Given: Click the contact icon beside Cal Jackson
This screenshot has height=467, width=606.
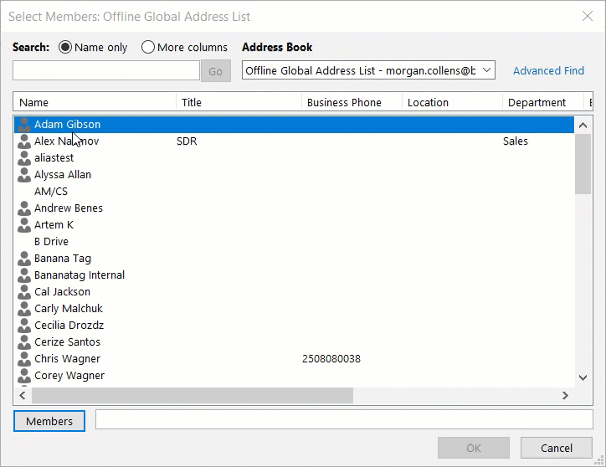Looking at the screenshot, I should 24,292.
